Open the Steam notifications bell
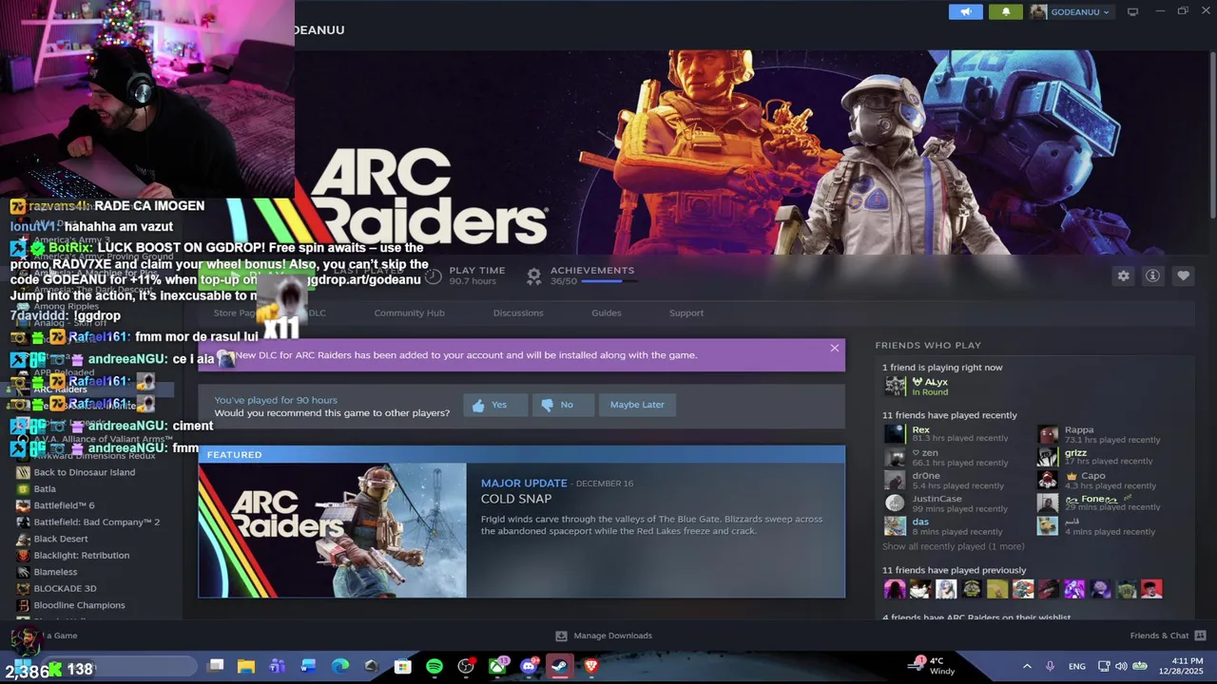Image resolution: width=1217 pixels, height=684 pixels. (x=1006, y=11)
